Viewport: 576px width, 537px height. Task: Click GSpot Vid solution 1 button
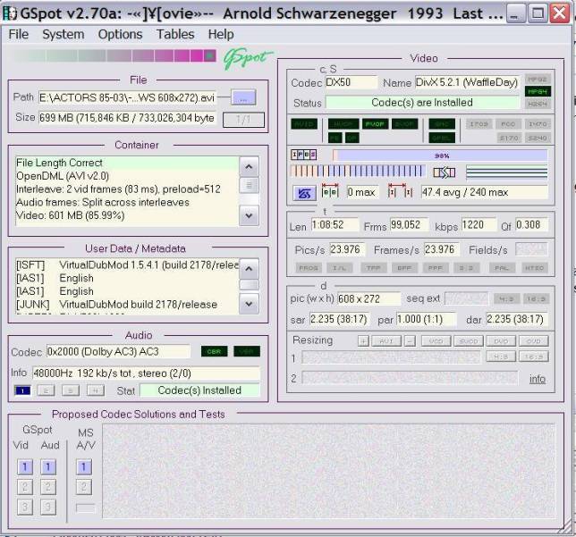(x=25, y=467)
